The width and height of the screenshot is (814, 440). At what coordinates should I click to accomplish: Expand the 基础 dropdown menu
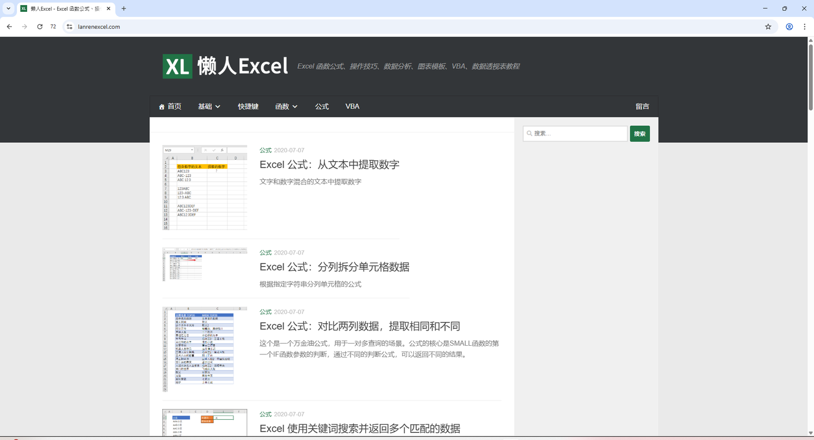(x=209, y=107)
